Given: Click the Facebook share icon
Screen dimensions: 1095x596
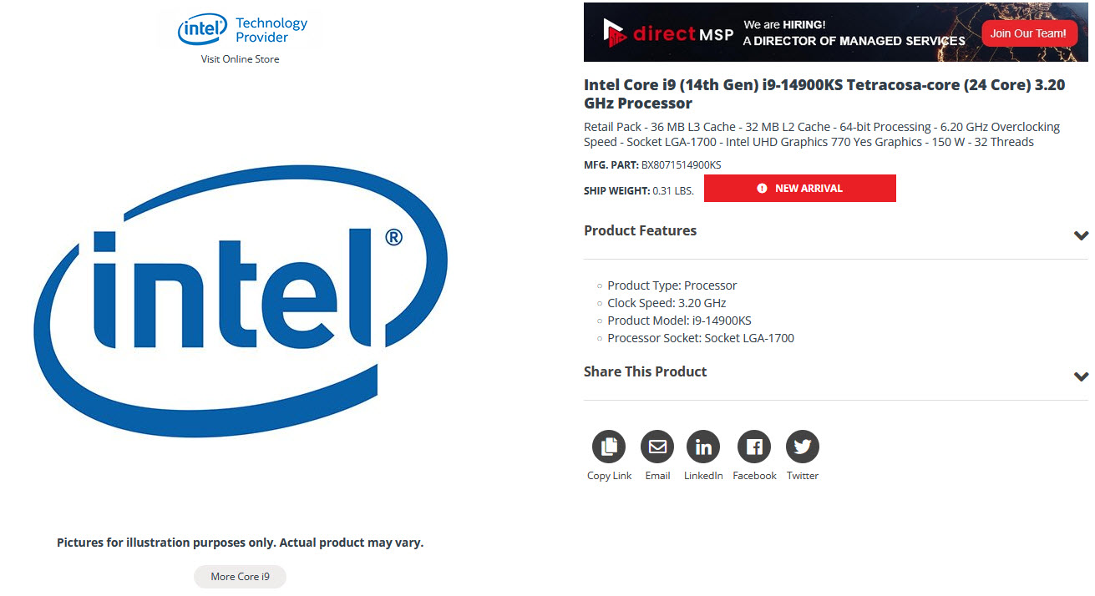Looking at the screenshot, I should (x=754, y=447).
